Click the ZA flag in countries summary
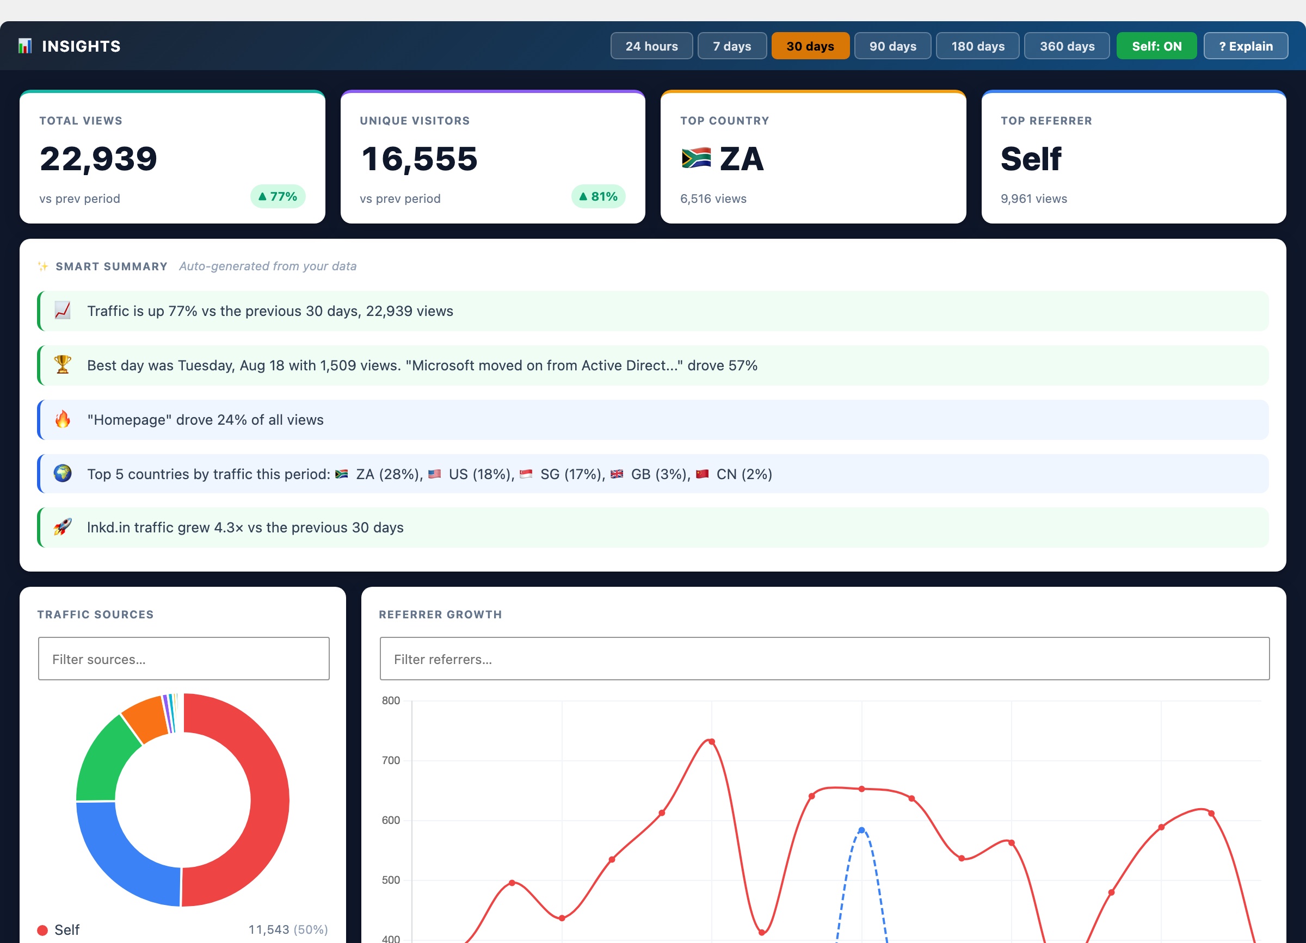This screenshot has height=943, width=1306. point(342,474)
